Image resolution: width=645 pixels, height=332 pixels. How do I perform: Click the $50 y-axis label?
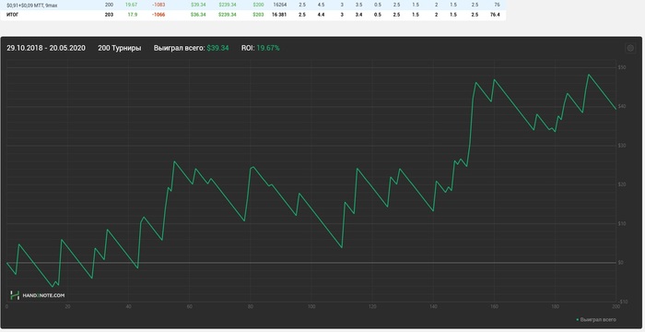coord(622,67)
